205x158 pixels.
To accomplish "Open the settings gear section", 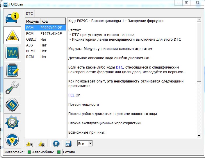I will point(12,122).
